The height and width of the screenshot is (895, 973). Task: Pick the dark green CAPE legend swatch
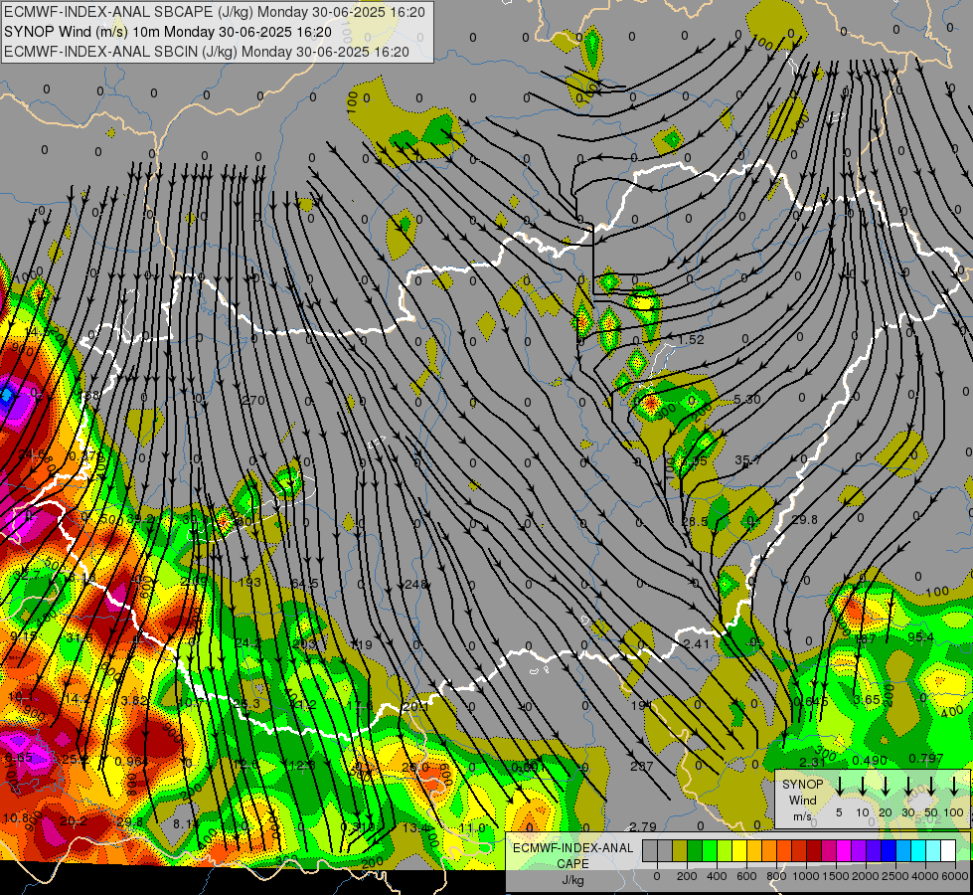point(695,851)
